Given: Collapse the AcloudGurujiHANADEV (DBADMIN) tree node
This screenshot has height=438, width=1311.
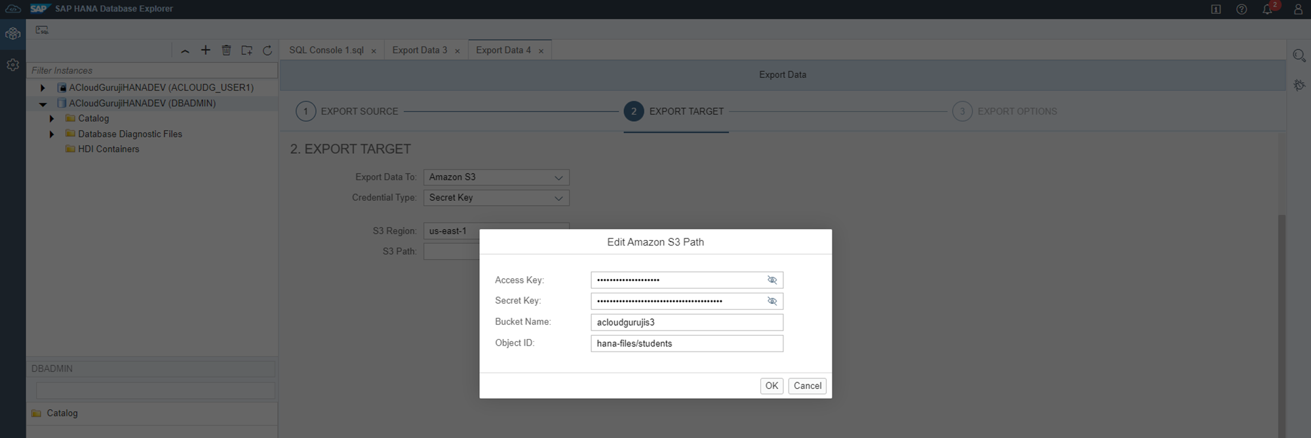Looking at the screenshot, I should [x=43, y=103].
